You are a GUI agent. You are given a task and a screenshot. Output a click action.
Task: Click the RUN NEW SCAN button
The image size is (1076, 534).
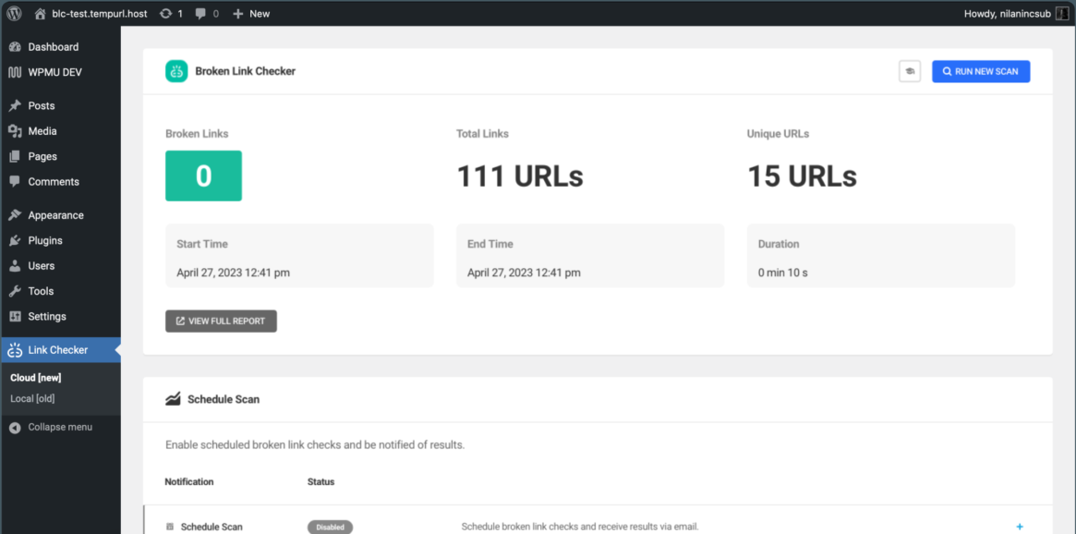click(x=981, y=71)
